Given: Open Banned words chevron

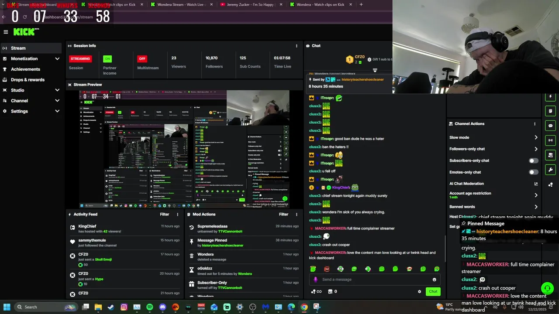Looking at the screenshot, I should 536,207.
